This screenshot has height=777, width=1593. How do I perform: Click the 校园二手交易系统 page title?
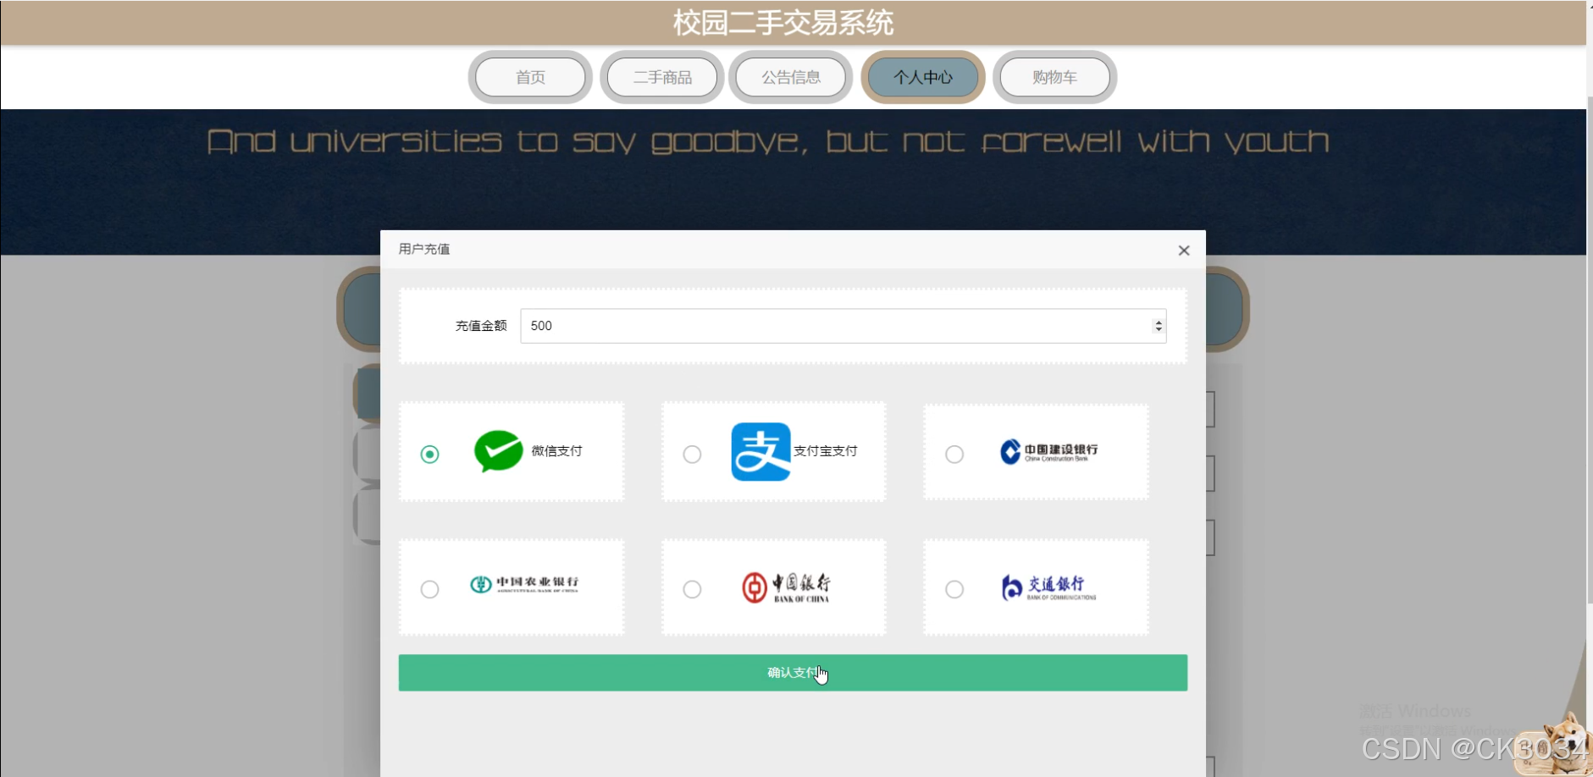tap(783, 23)
